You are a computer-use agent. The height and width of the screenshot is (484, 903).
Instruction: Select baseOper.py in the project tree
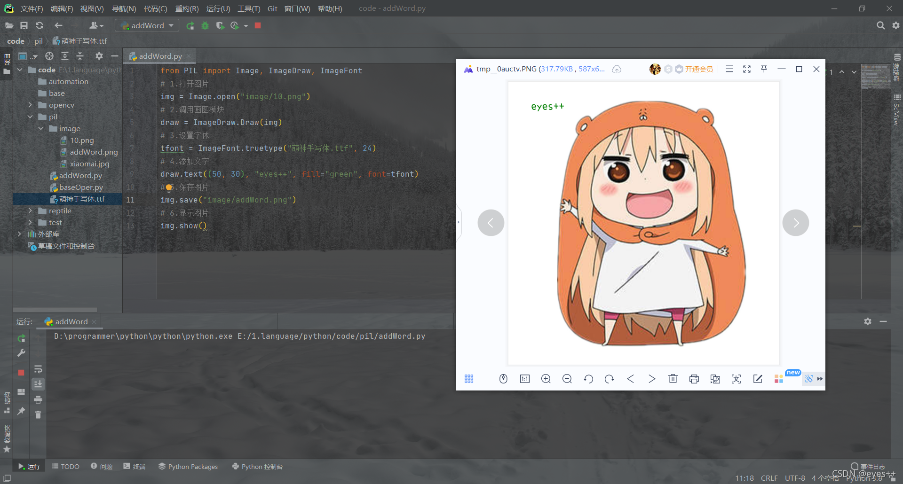coord(80,187)
